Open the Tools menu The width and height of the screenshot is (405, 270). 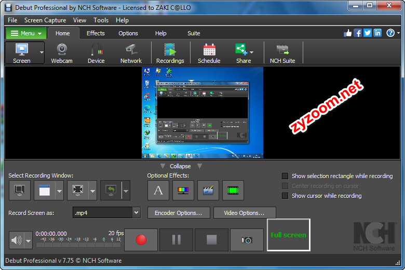[x=101, y=20]
